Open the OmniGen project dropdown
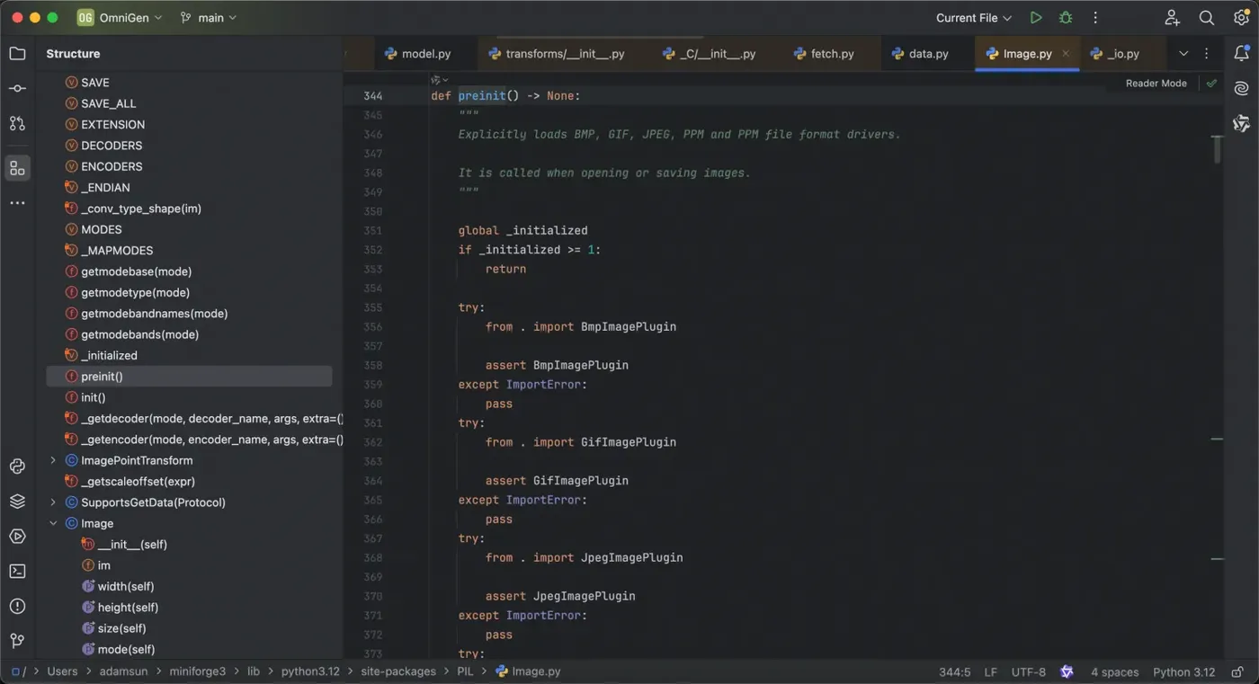The height and width of the screenshot is (684, 1259). tap(120, 18)
